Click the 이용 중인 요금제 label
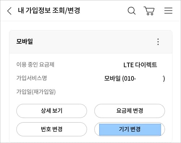Screen dimensions: 181x143 pos(35,65)
